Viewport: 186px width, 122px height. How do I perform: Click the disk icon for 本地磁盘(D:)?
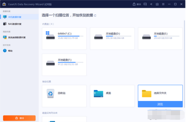click(98, 37)
